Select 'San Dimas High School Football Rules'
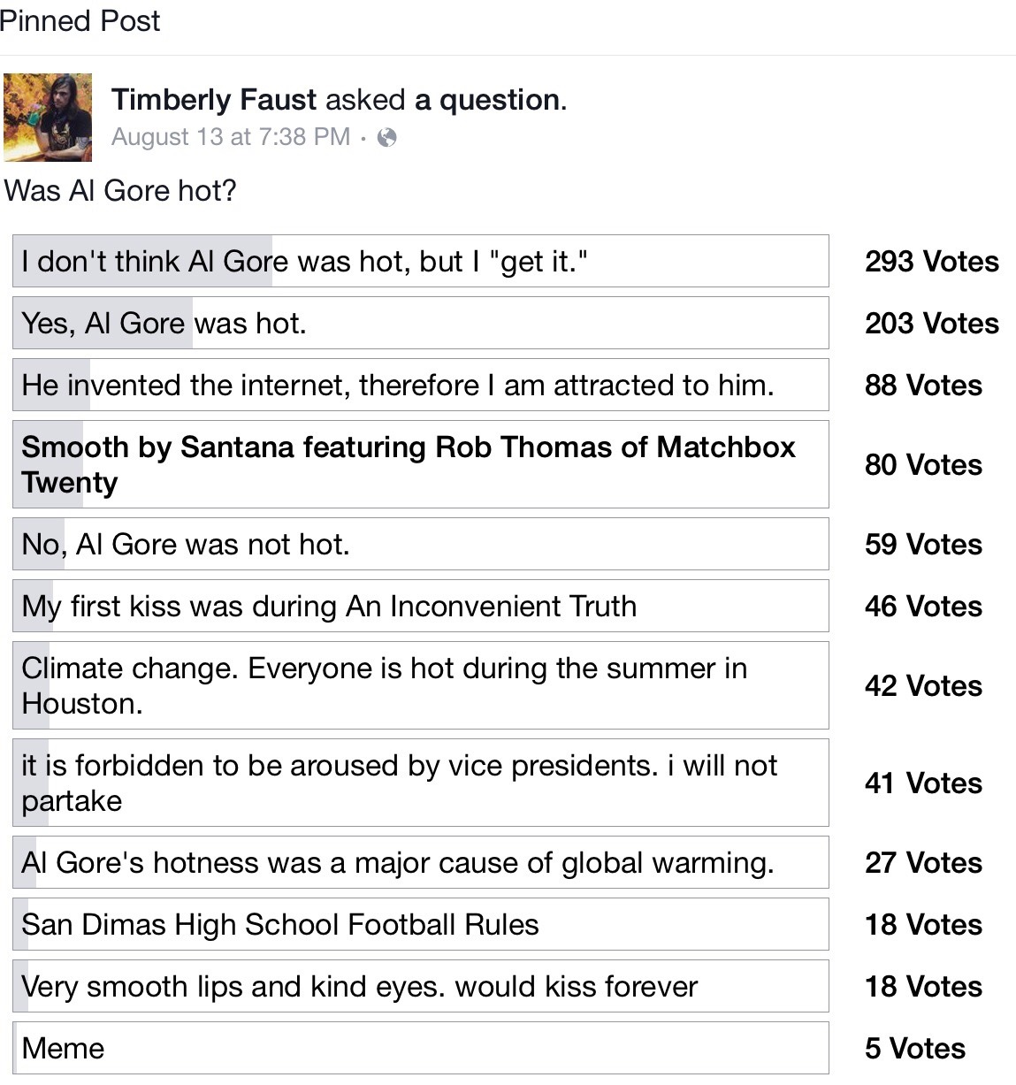This screenshot has width=1016, height=1085. (x=420, y=924)
